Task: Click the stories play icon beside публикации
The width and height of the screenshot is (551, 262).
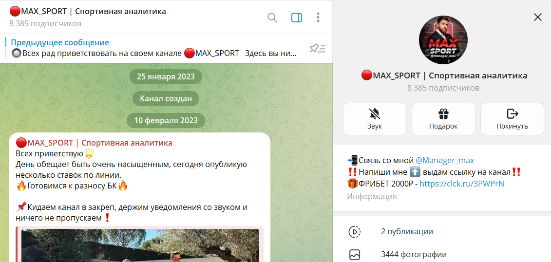Action: [x=354, y=231]
